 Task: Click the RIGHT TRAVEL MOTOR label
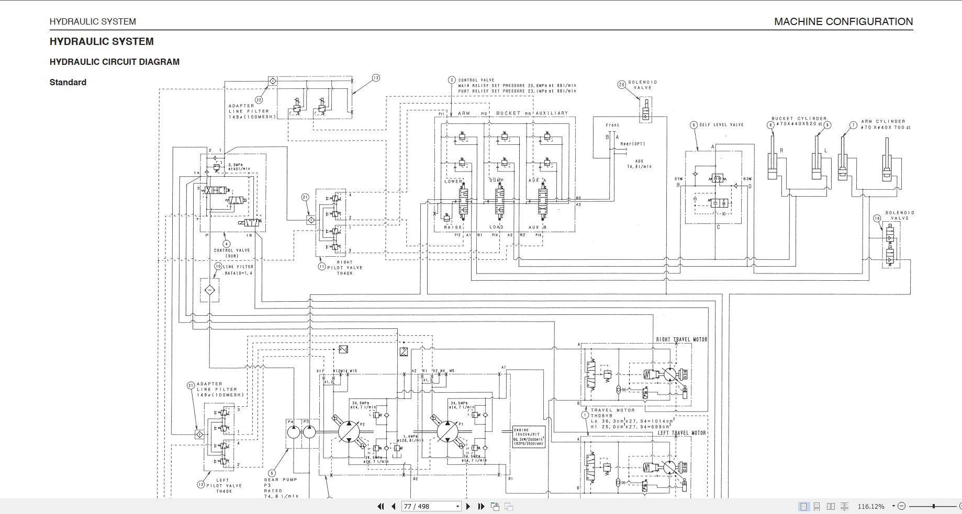681,339
